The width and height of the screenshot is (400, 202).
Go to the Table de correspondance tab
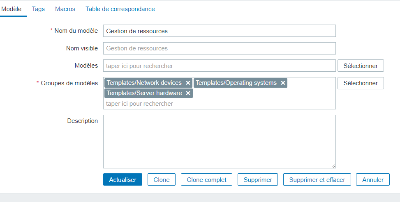coord(120,9)
